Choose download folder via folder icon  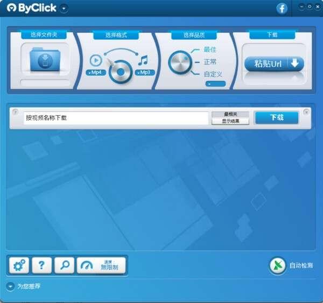pos(45,59)
